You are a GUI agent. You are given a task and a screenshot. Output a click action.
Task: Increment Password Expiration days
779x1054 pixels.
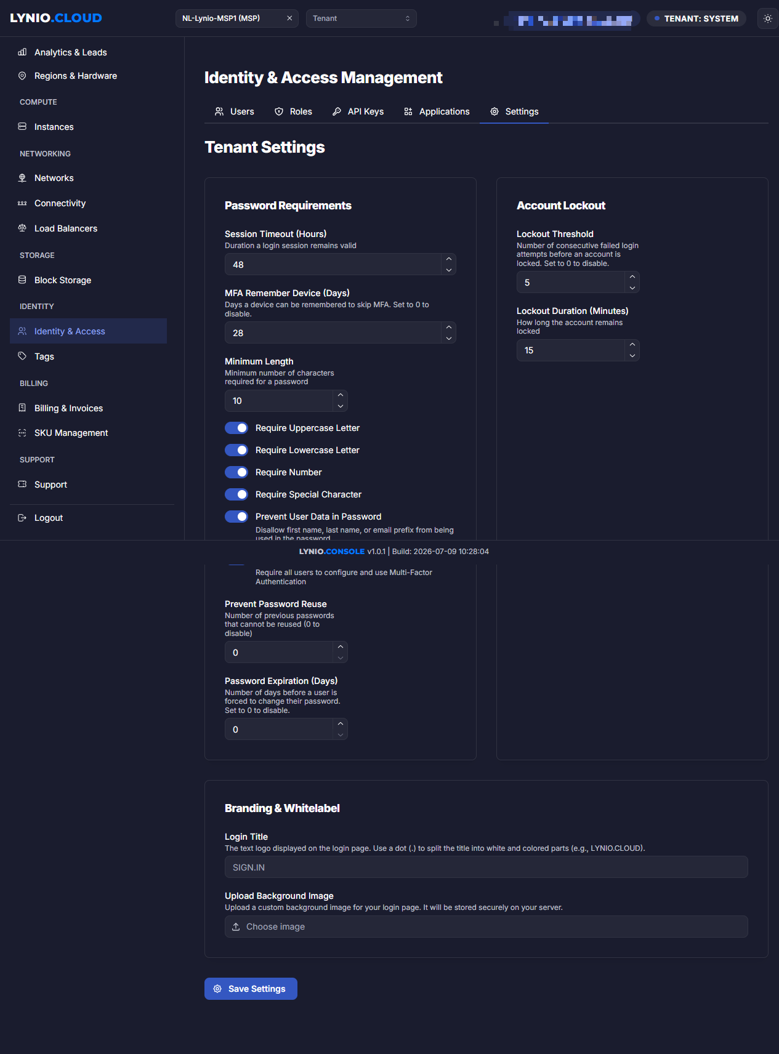coord(341,724)
